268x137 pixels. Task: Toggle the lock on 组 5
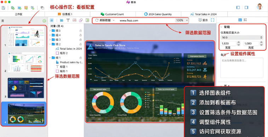[80, 31]
